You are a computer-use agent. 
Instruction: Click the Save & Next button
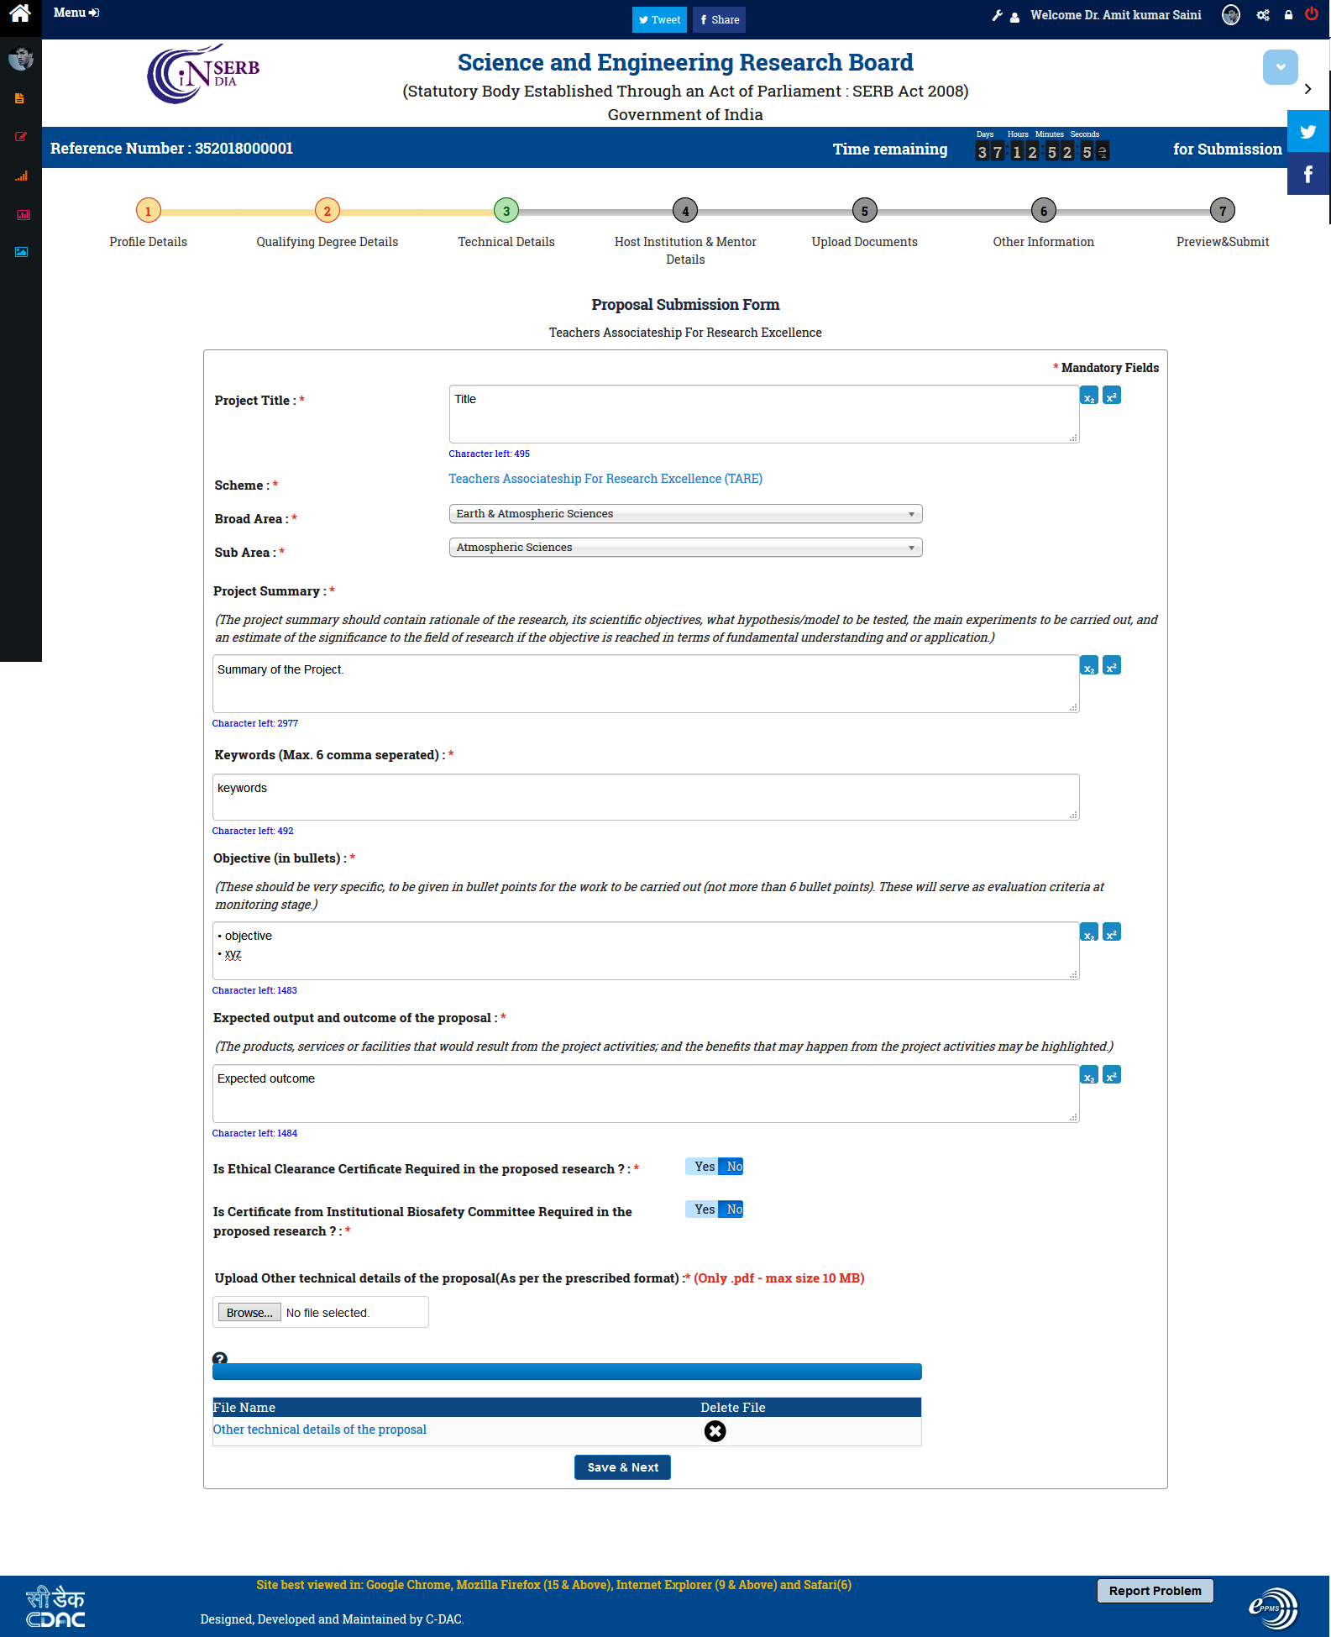point(622,1467)
